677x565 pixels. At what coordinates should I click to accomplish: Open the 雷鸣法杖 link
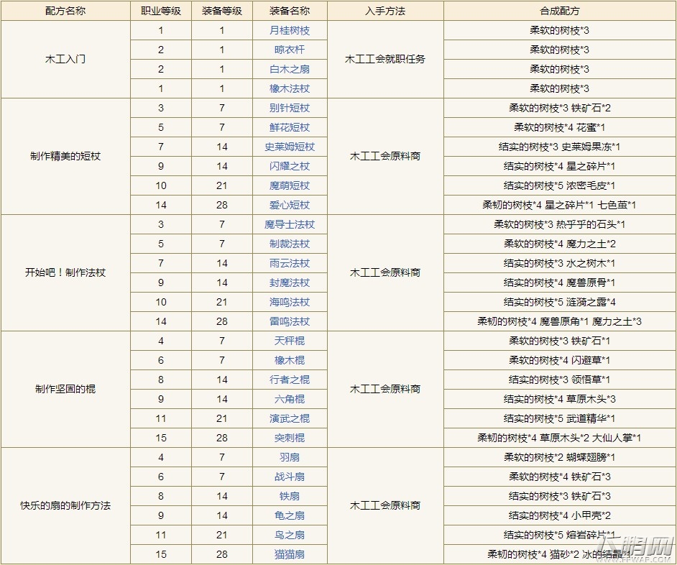tap(290, 322)
